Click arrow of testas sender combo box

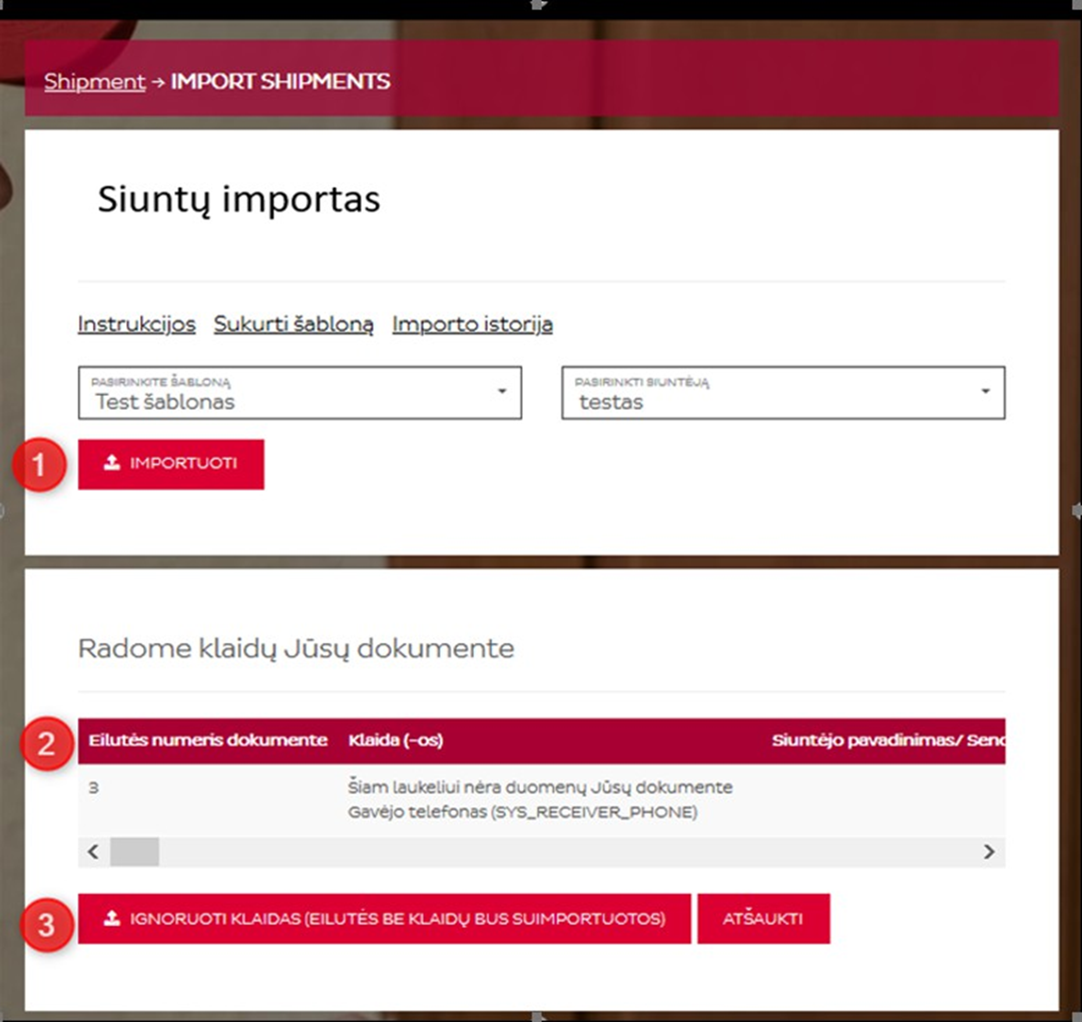[x=985, y=391]
